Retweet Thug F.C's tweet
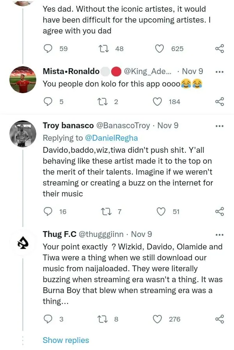This screenshot has width=234, height=350. [105, 319]
